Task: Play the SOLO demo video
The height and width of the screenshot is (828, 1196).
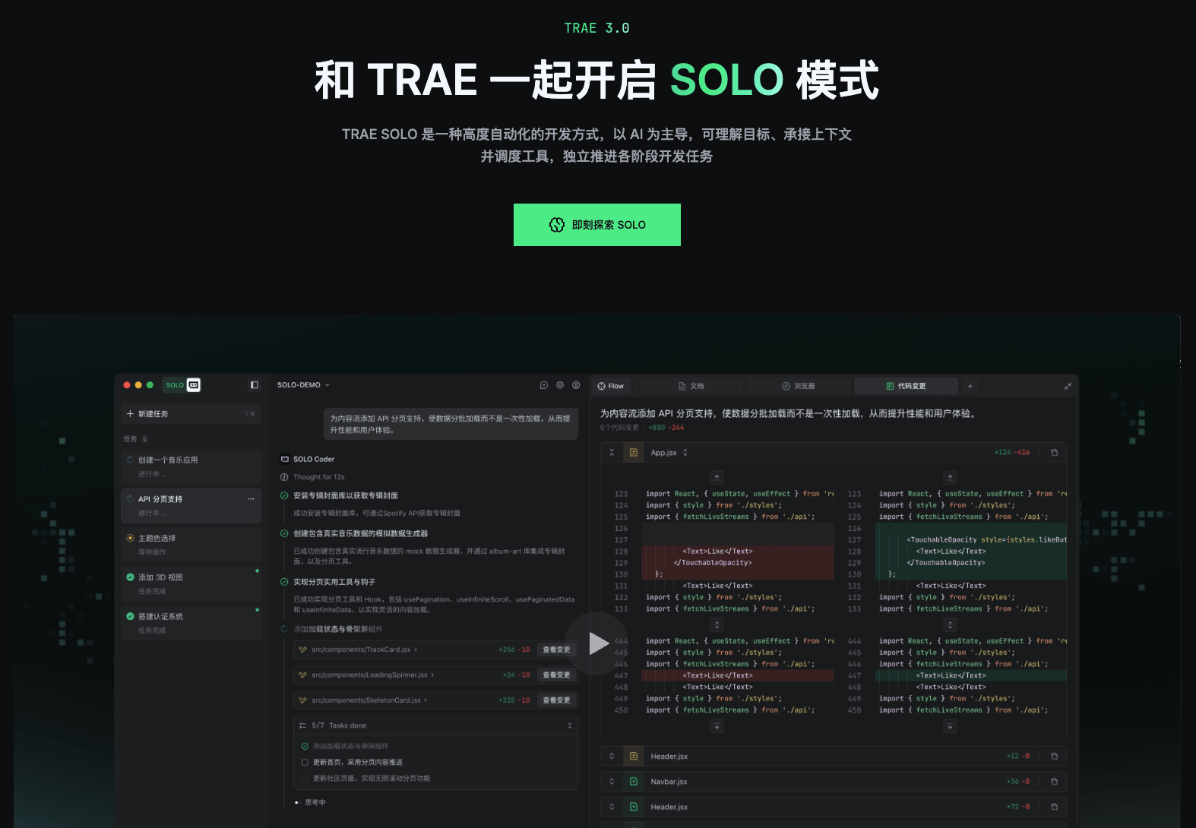Action: coord(597,643)
